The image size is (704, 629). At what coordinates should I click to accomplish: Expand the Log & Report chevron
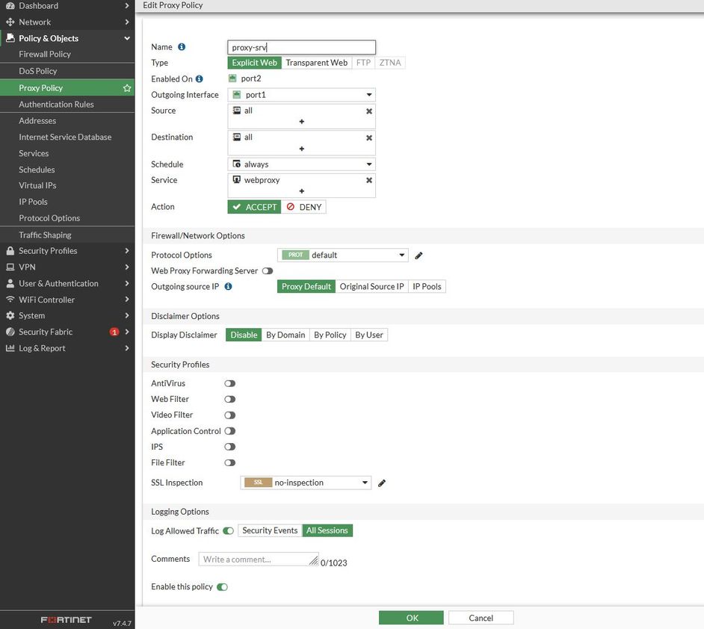tap(127, 348)
